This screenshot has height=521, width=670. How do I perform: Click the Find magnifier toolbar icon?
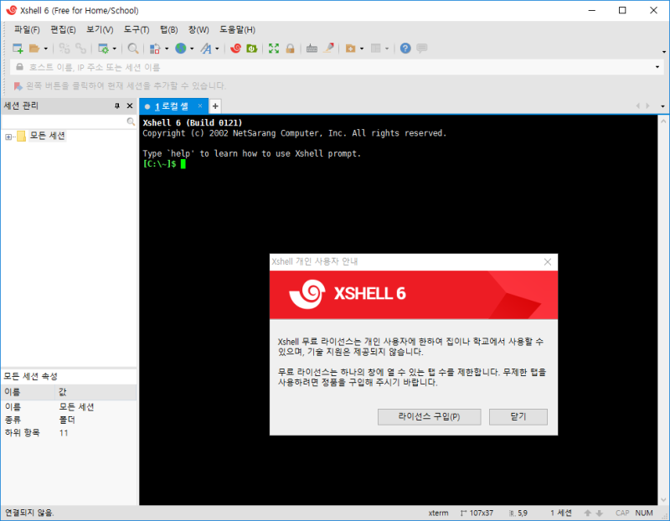133,49
